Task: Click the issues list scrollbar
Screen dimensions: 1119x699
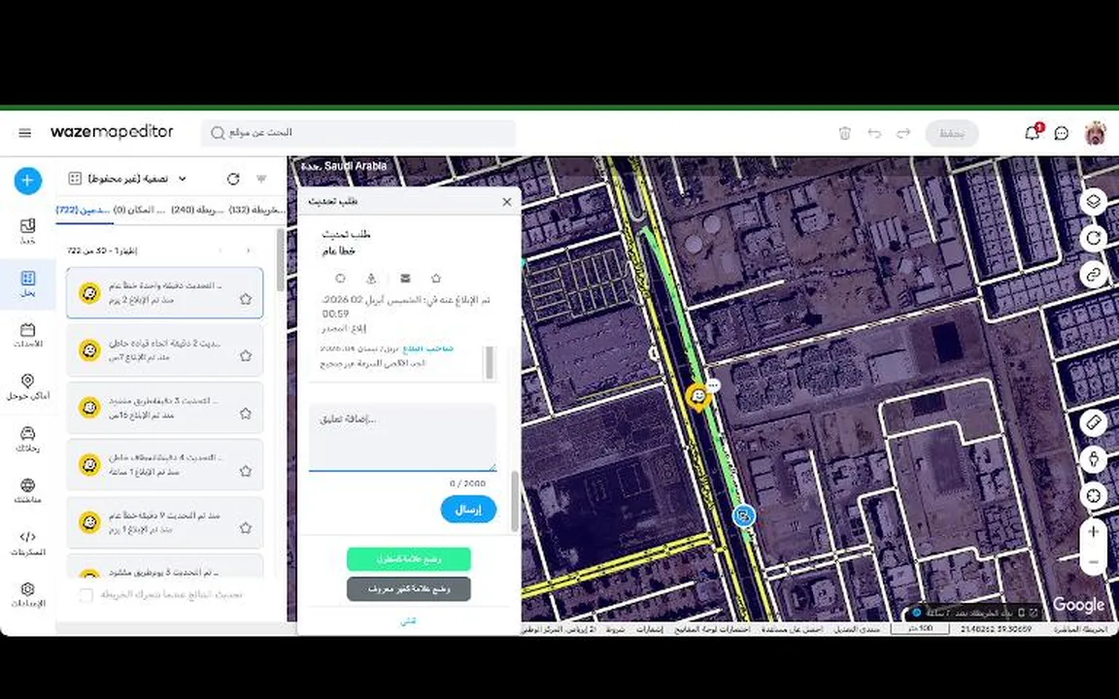Action: click(280, 260)
